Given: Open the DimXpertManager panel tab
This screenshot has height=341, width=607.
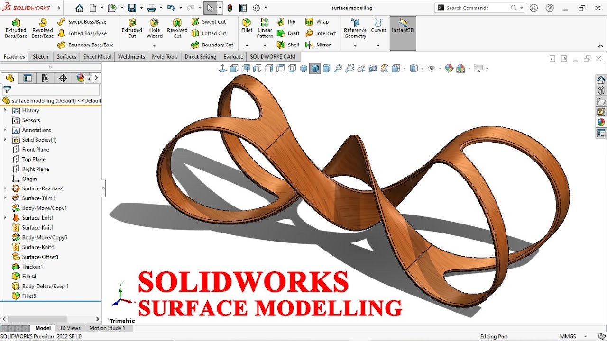Looking at the screenshot, I should 63,78.
